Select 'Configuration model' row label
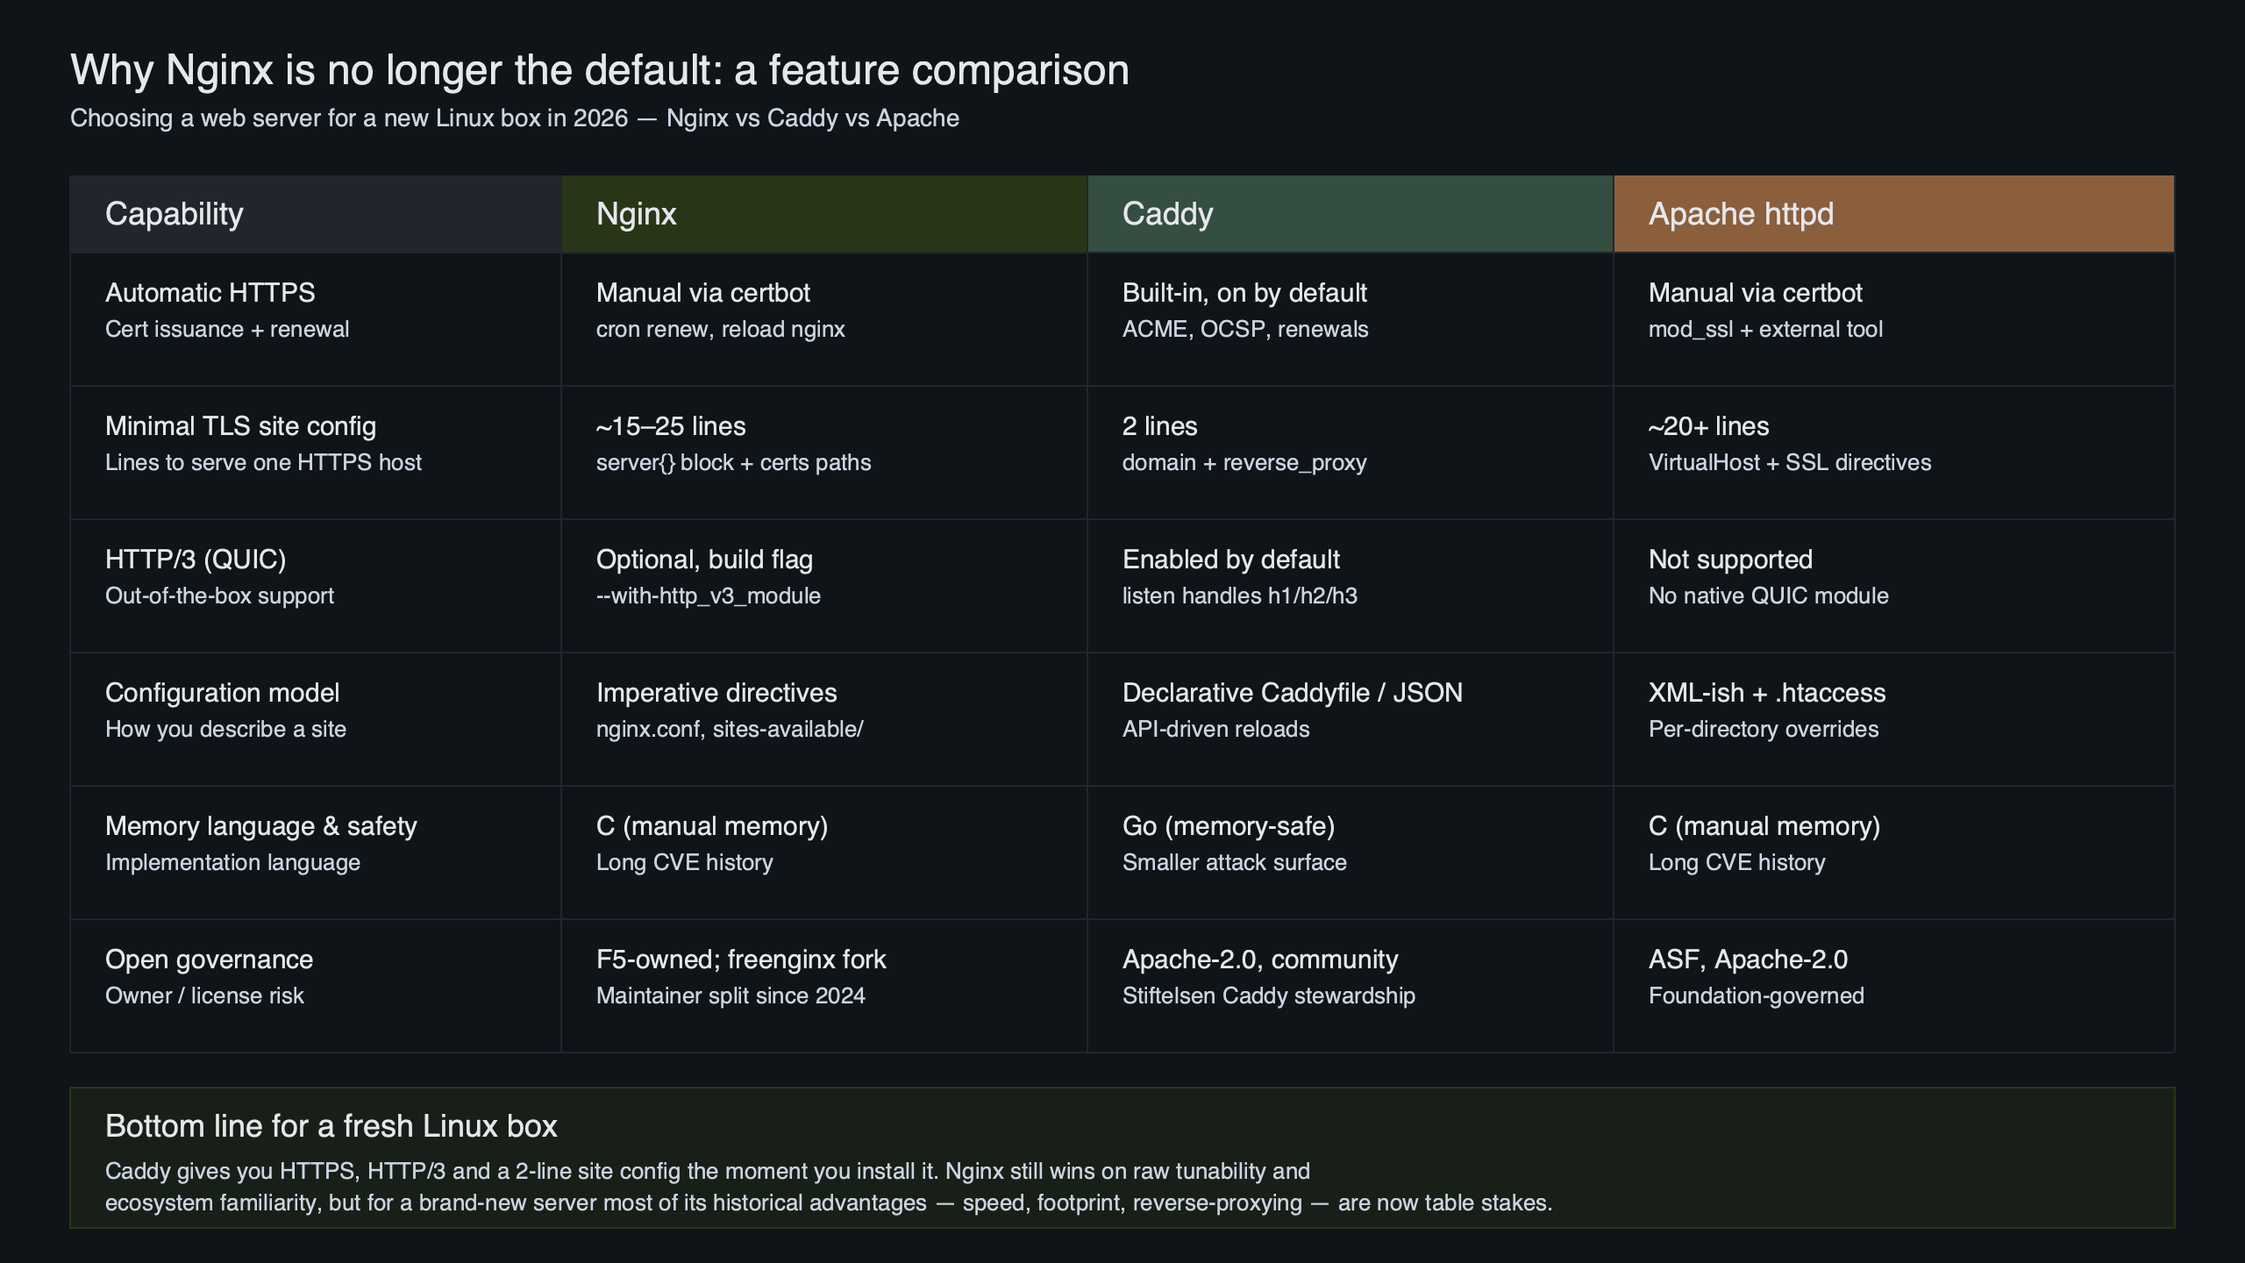Viewport: 2245px width, 1263px height. pos(222,693)
